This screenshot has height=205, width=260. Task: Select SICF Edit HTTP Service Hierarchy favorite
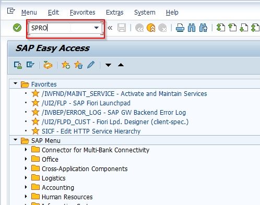91,131
